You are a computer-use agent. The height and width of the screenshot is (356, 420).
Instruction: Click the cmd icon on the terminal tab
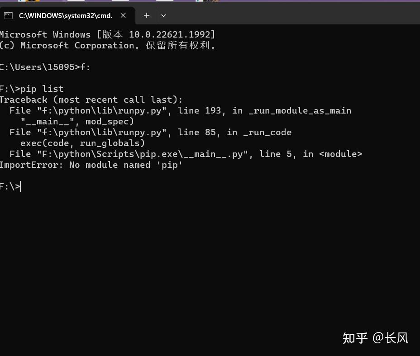[x=8, y=15]
